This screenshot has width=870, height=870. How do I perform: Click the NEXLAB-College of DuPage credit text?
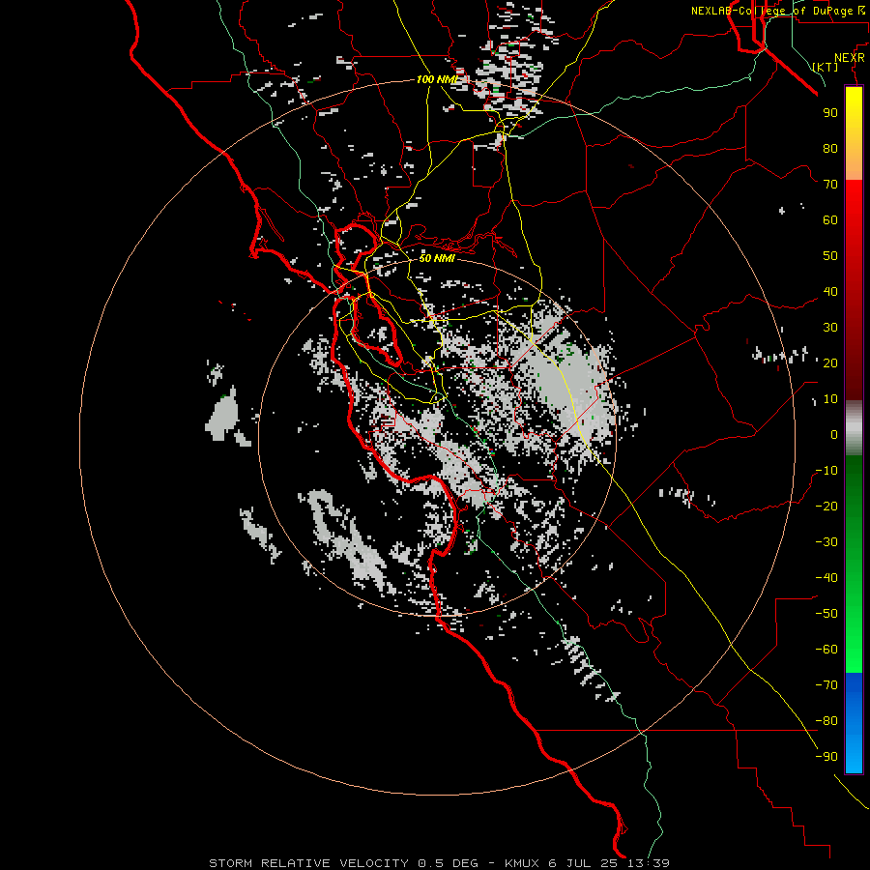pos(777,11)
